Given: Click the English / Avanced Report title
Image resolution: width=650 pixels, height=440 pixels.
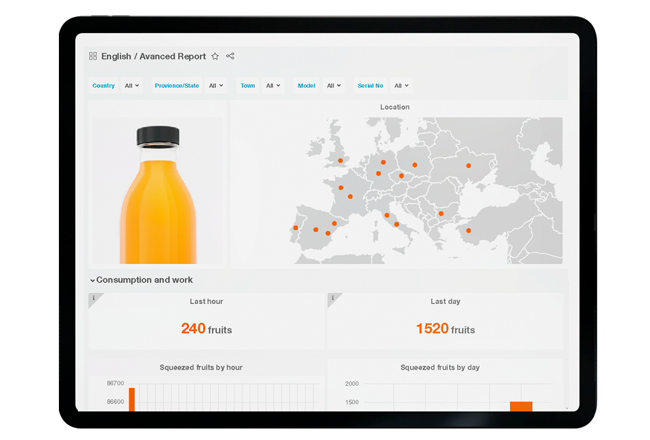Looking at the screenshot, I should pos(154,56).
